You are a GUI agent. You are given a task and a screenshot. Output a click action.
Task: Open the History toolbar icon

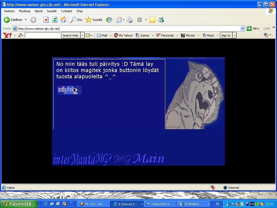pos(109,20)
